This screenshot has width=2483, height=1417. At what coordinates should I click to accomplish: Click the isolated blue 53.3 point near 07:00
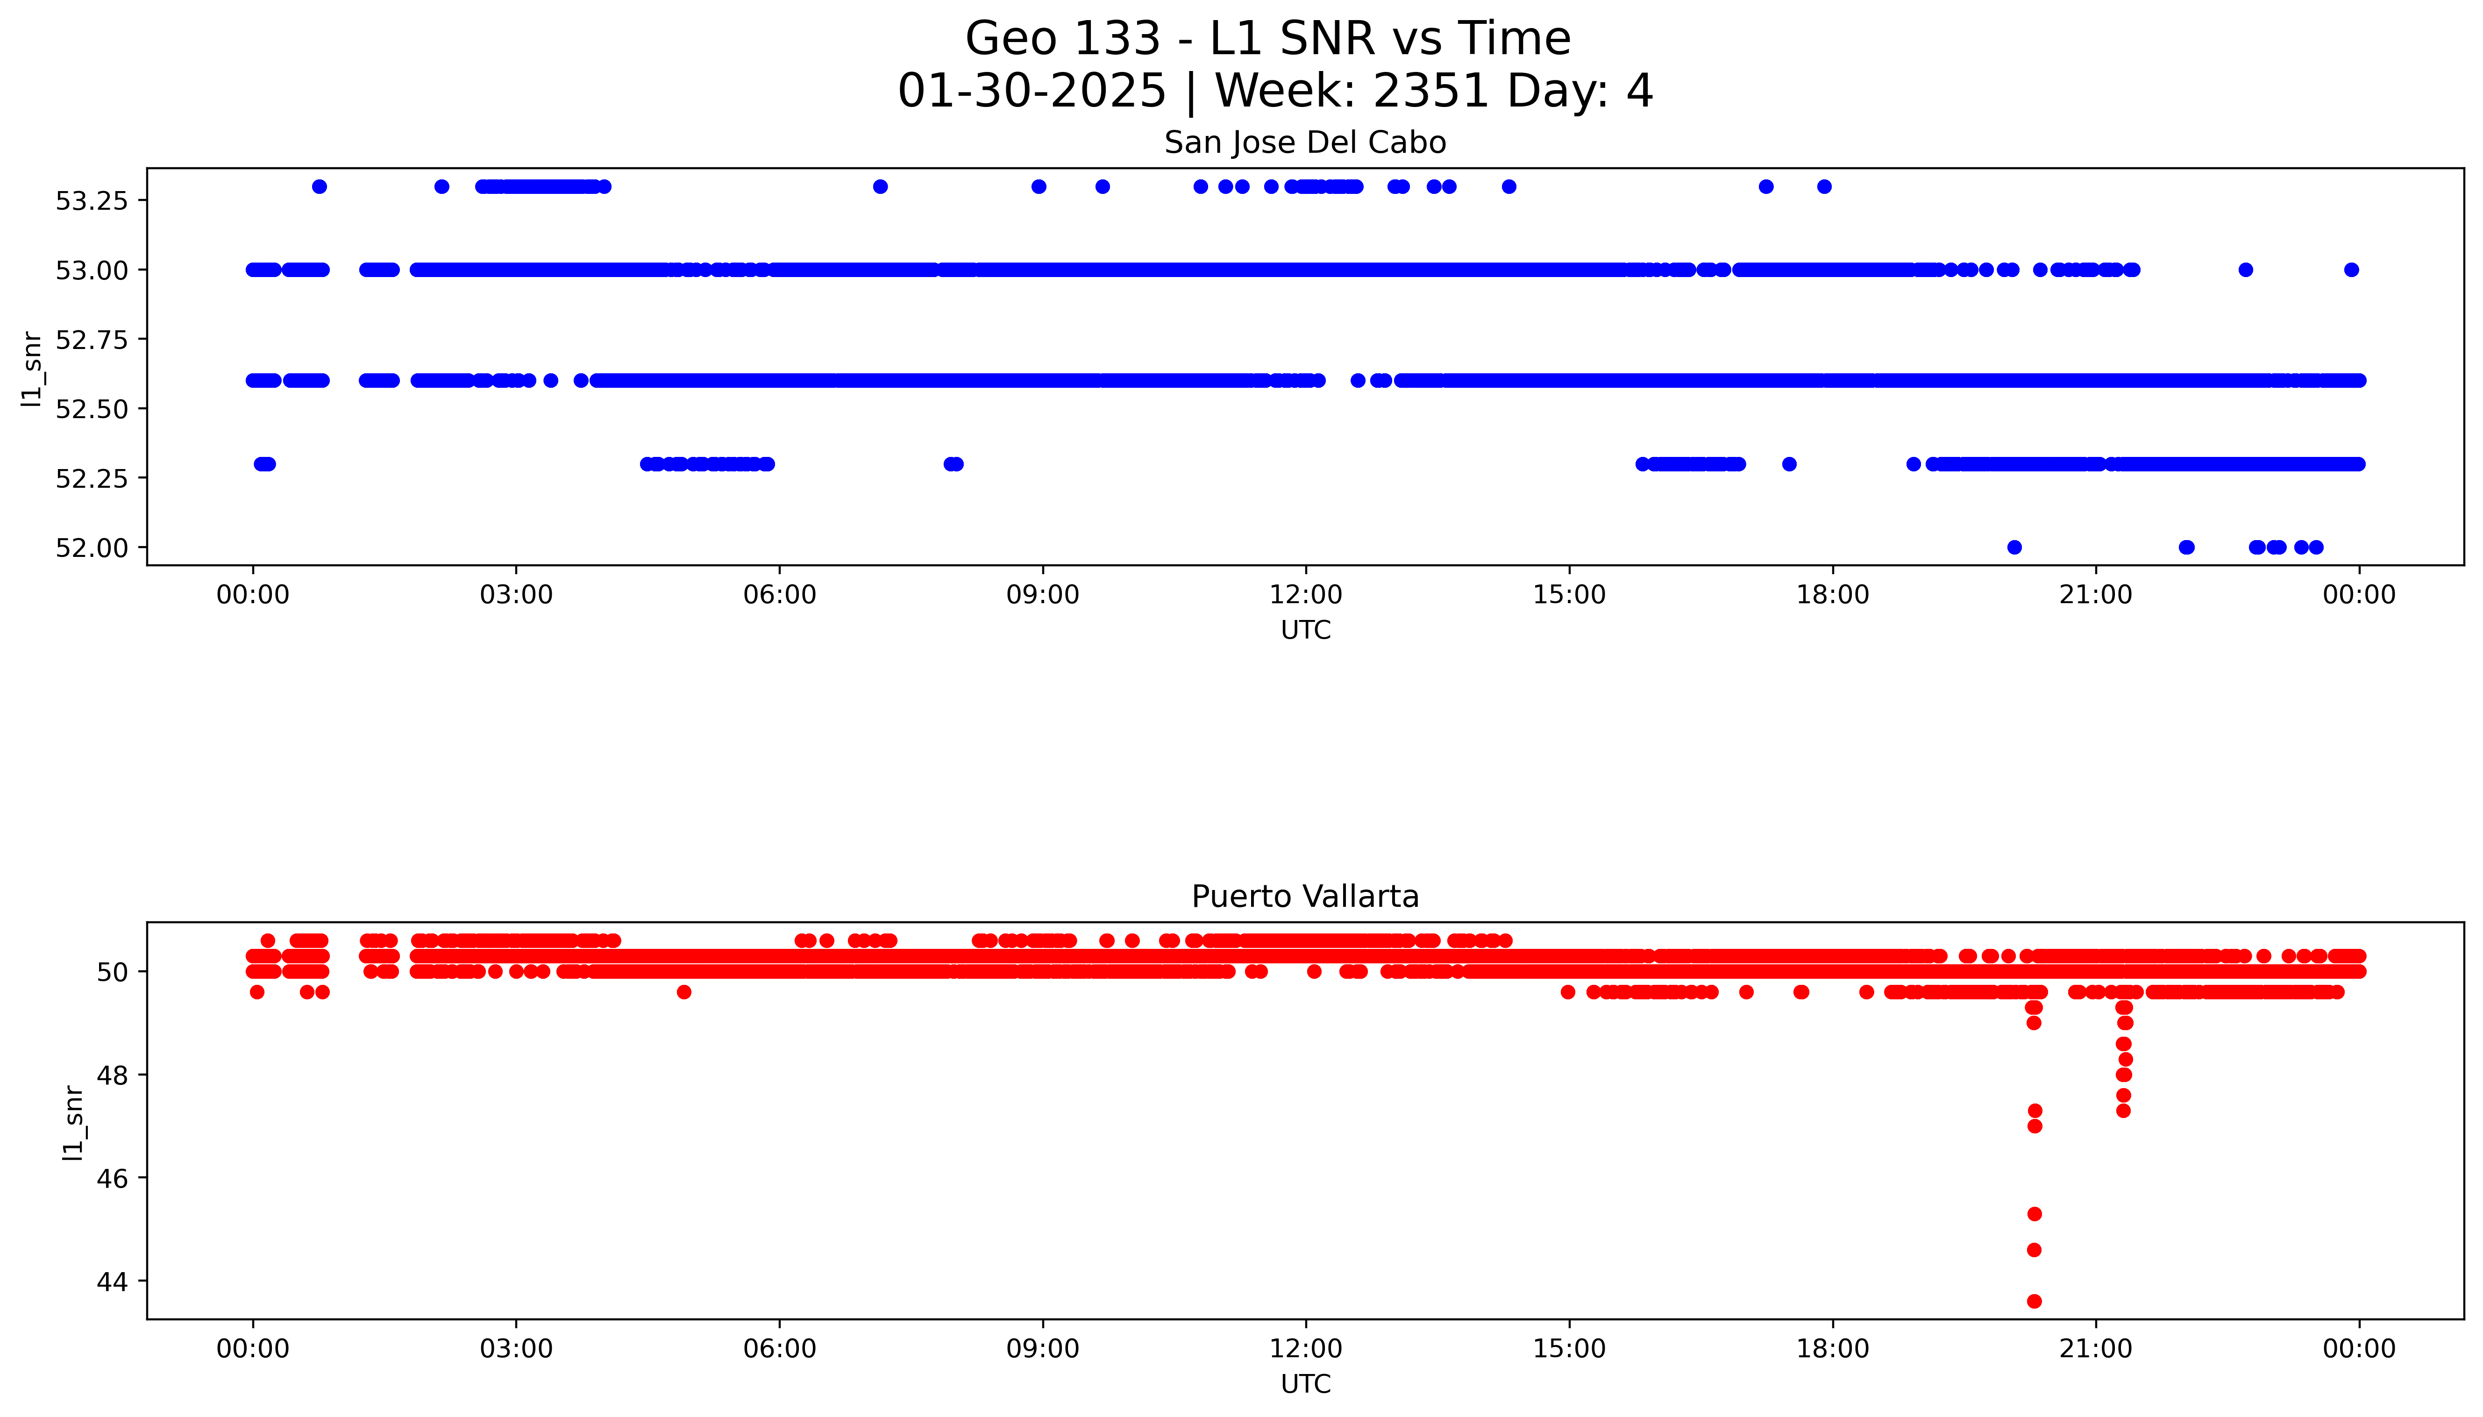click(x=881, y=187)
